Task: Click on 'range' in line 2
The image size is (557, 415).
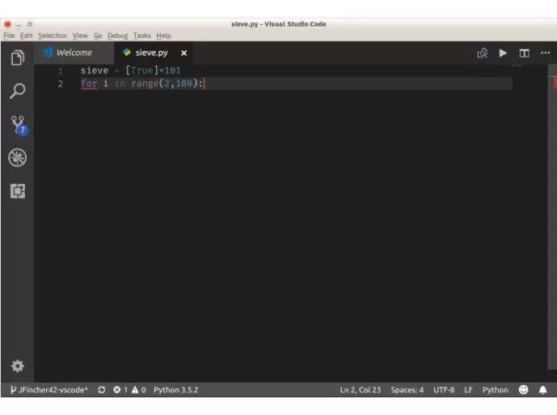Action: pos(145,84)
